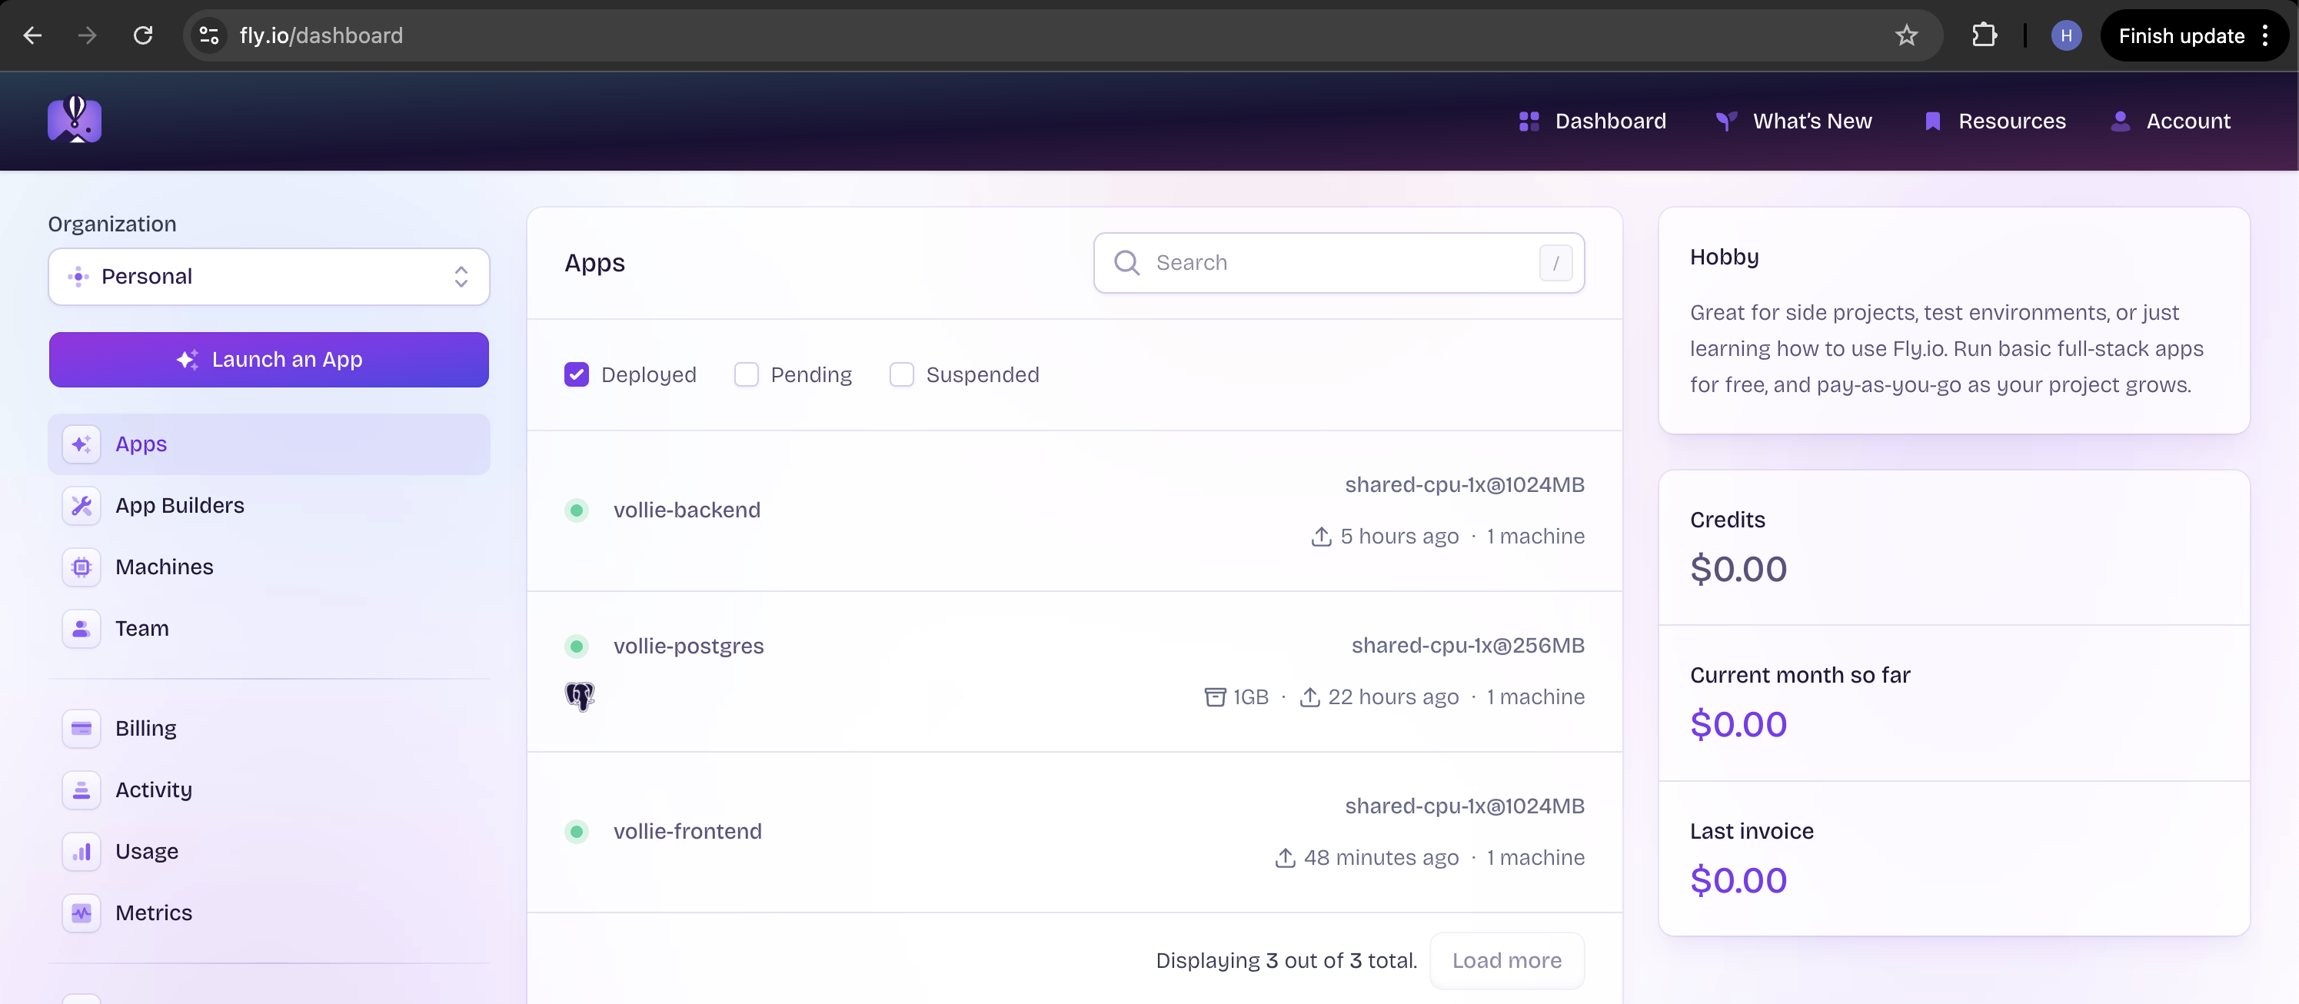This screenshot has width=2299, height=1004.
Task: Click the Billing card icon
Action: pos(82,728)
